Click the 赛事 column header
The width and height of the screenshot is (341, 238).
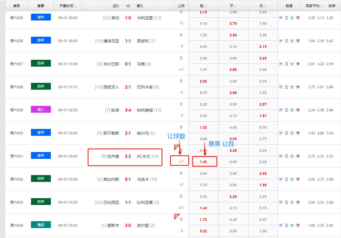pos(41,6)
